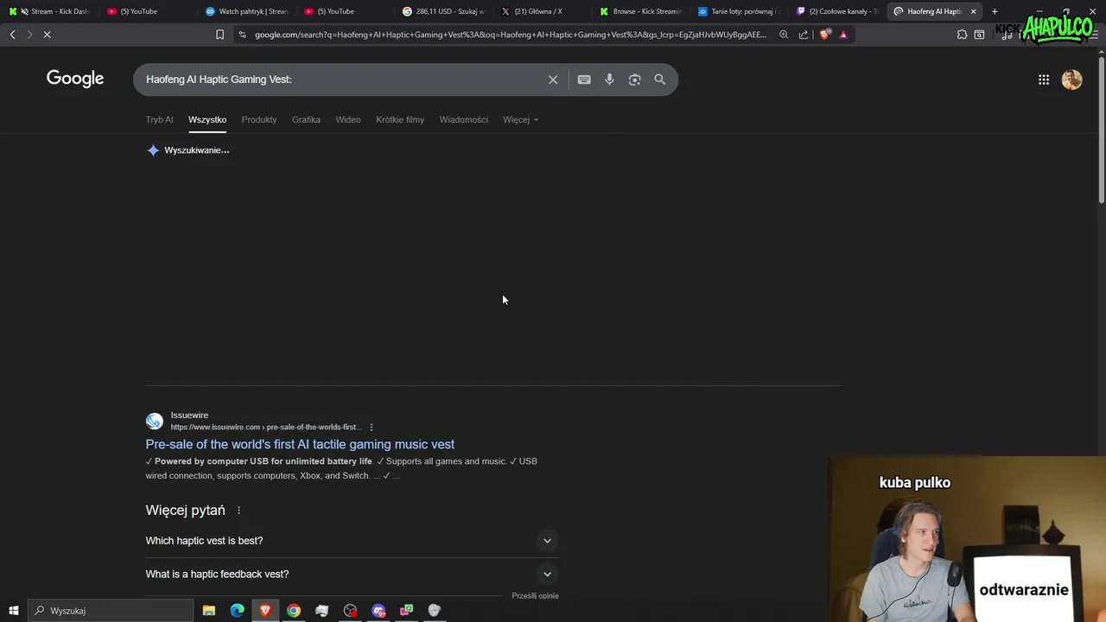The width and height of the screenshot is (1106, 622).
Task: Click the Google logo
Action: (x=75, y=79)
